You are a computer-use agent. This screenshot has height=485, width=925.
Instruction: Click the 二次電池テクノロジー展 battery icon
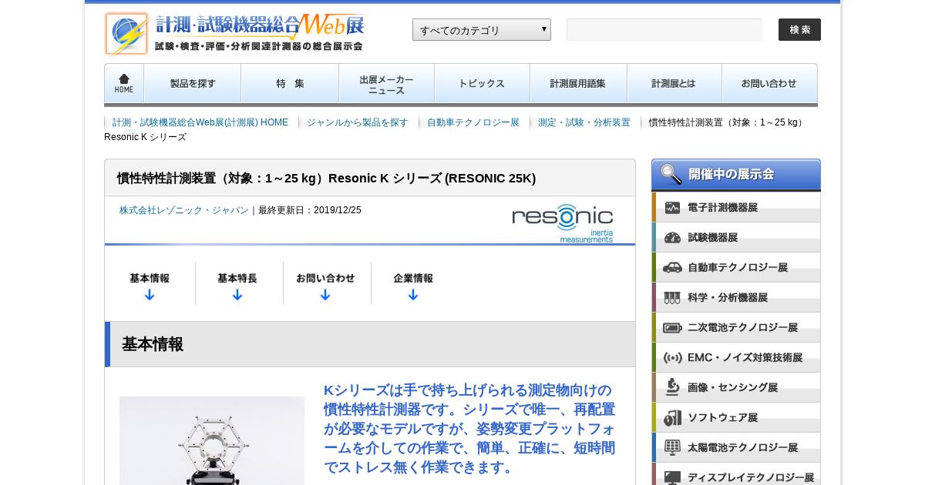[x=672, y=328]
